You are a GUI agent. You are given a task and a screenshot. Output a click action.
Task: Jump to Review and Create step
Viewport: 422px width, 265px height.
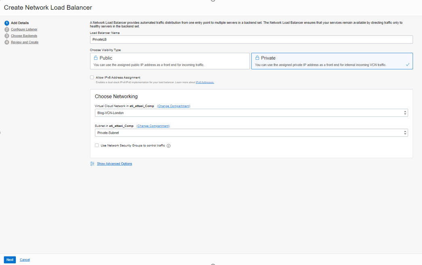25,42
